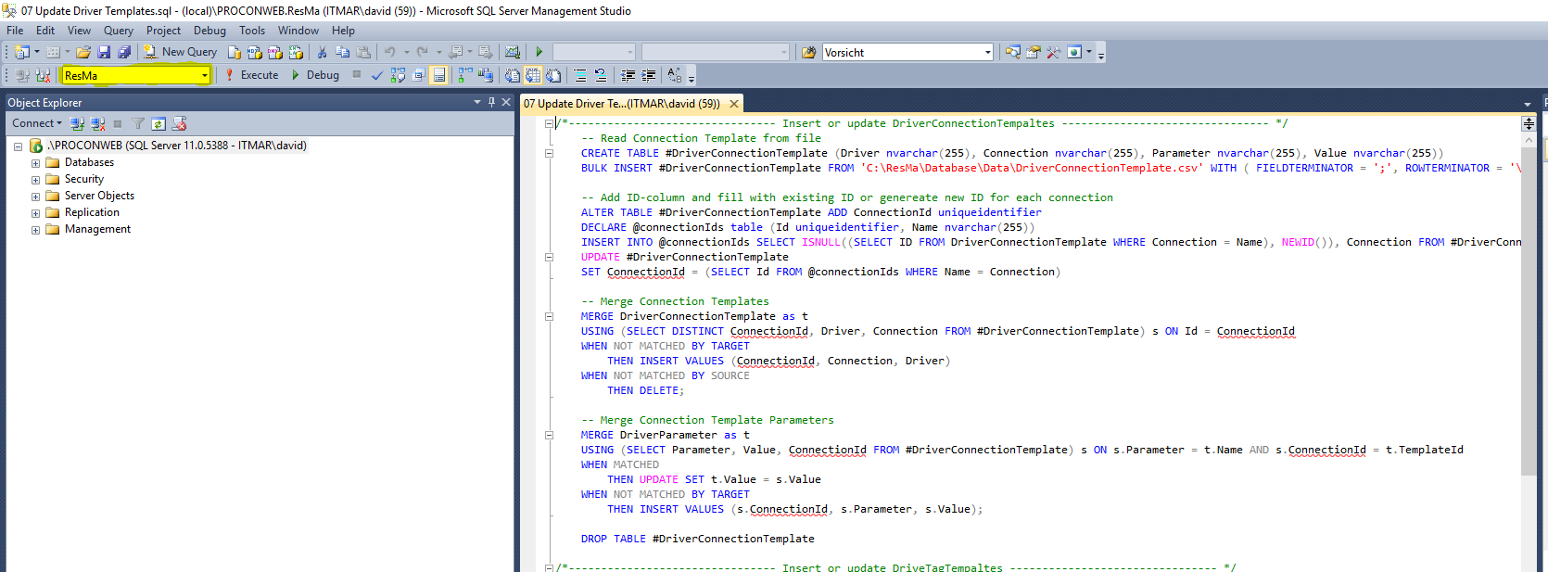The image size is (1548, 572).
Task: Click the Open File folder icon
Action: (83, 53)
